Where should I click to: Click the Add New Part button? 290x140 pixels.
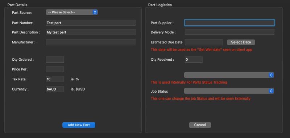click(x=79, y=125)
